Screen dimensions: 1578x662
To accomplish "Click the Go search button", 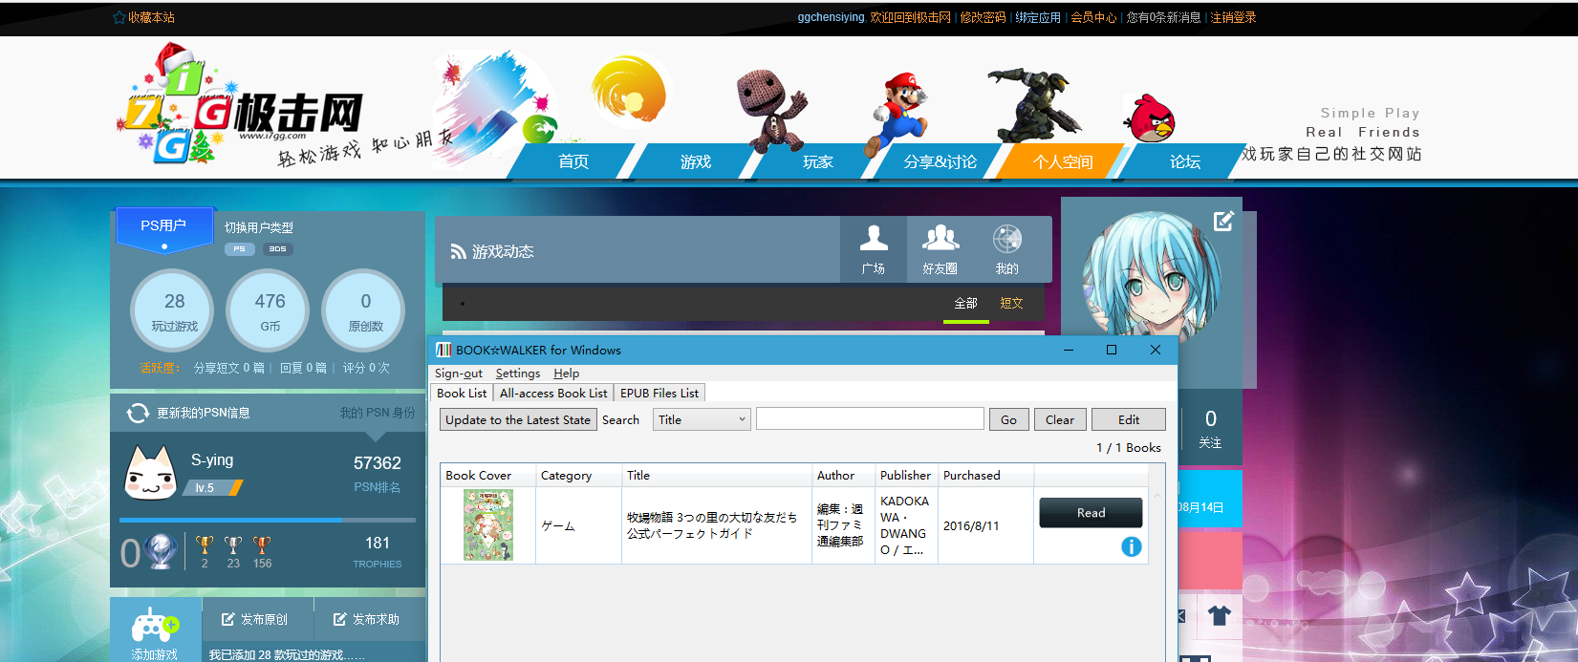I will 1008,419.
